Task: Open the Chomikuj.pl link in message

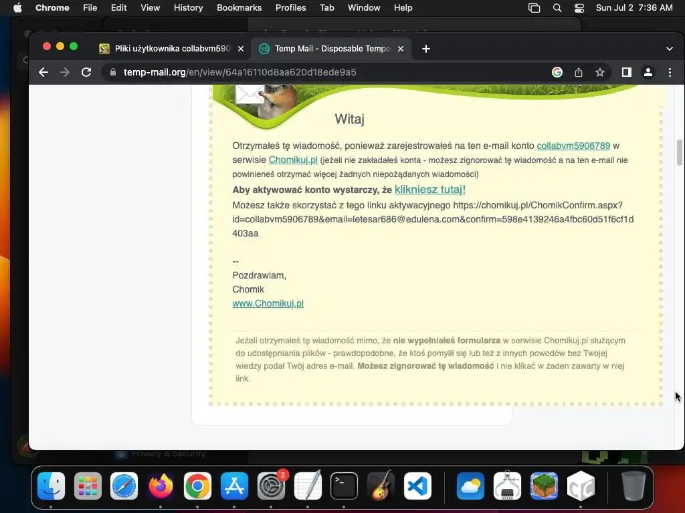Action: (x=293, y=160)
